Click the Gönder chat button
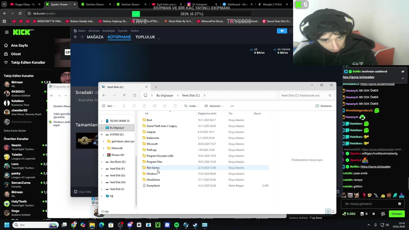Screen dimensions: 409x230 pyautogui.click(x=397, y=214)
